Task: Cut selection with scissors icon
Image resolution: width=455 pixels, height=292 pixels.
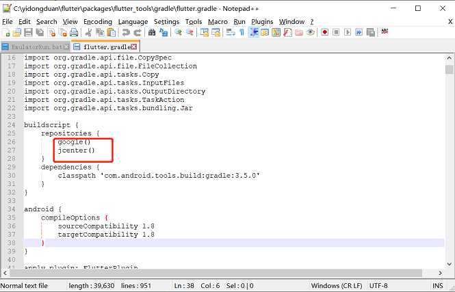Action: pos(88,32)
